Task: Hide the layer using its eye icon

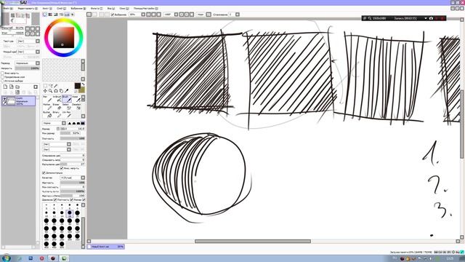Action: click(4, 99)
